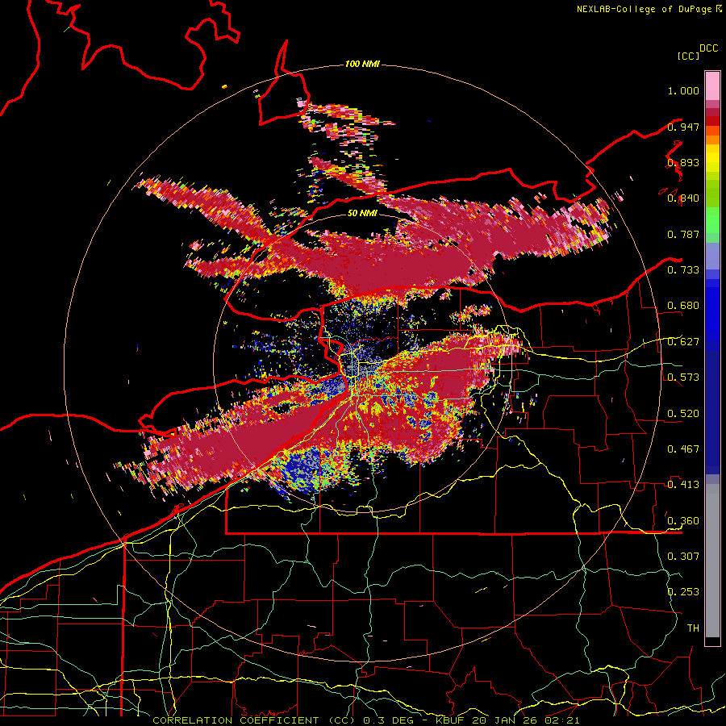The width and height of the screenshot is (726, 726).
Task: Click the 1.000 color scale value
Action: pyautogui.click(x=683, y=90)
